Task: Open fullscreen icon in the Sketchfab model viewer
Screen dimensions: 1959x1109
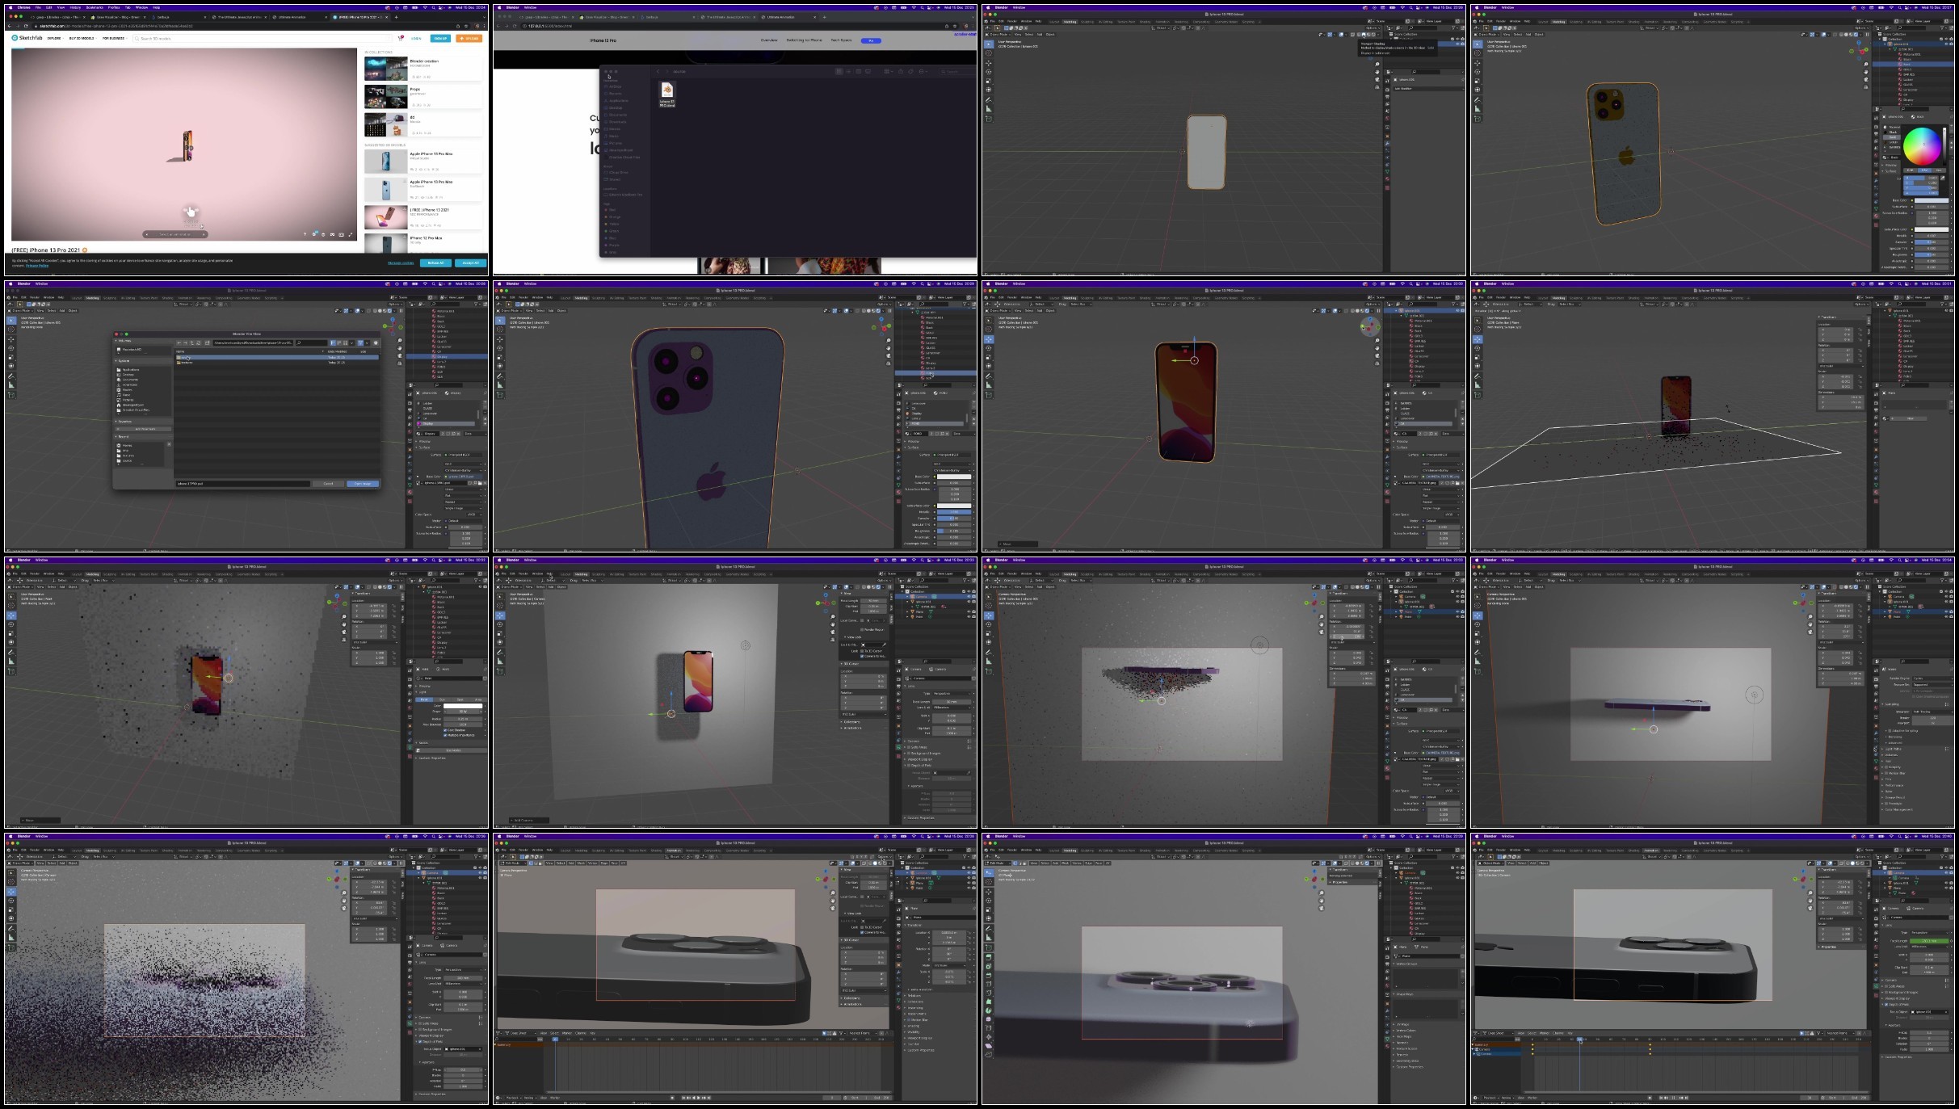Action: (351, 234)
